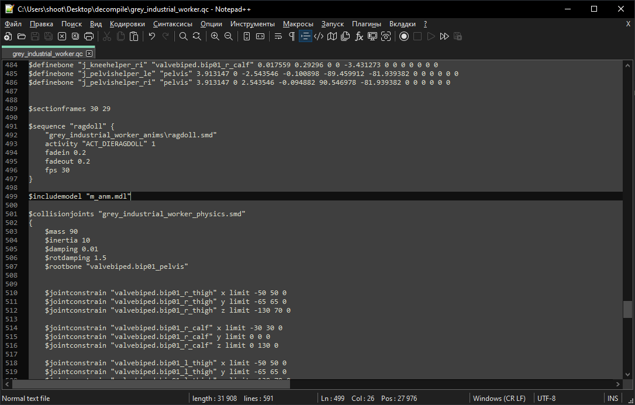The height and width of the screenshot is (405, 635).
Task: Open Find and Replace toolbar icon
Action: click(197, 36)
